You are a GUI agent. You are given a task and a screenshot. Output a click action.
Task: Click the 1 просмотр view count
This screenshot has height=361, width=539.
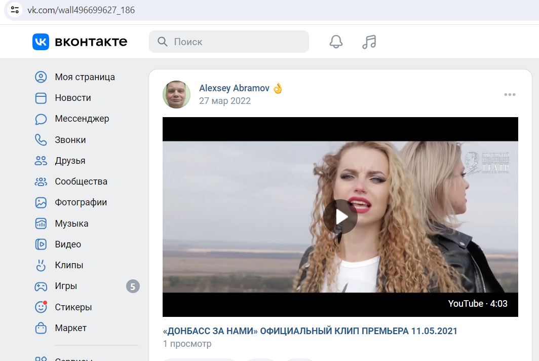point(187,344)
